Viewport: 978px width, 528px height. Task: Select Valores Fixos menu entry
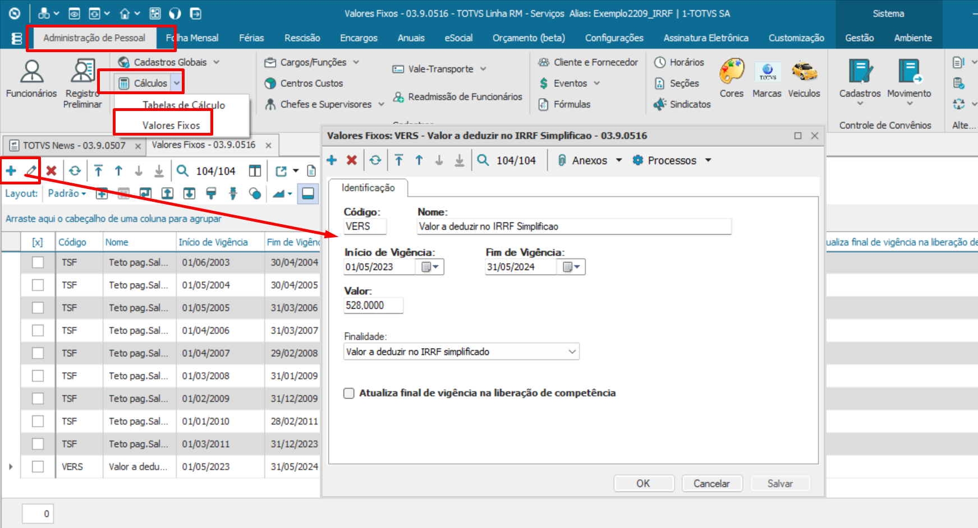pyautogui.click(x=171, y=125)
